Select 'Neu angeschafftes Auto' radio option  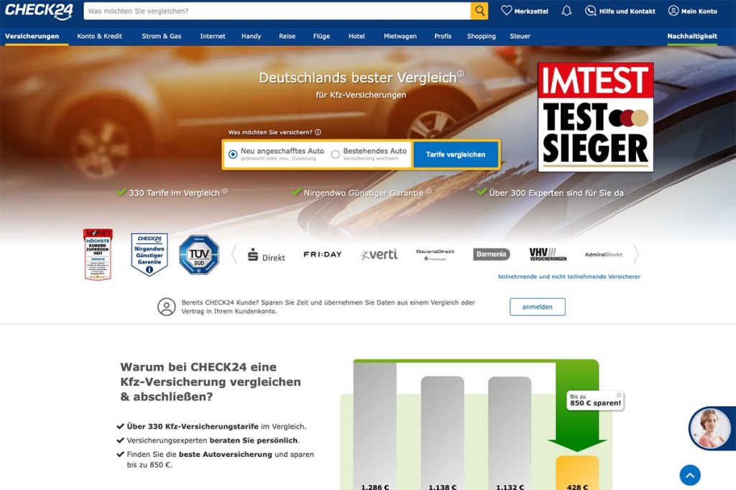click(x=233, y=154)
